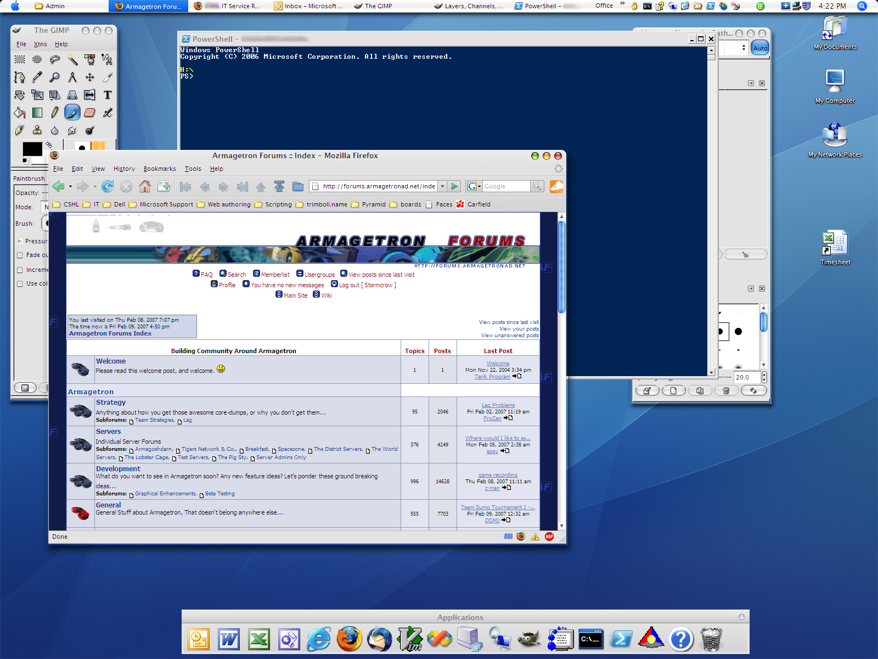The image size is (878, 659).
Task: Open Scripting bookmarks folder
Action: point(273,204)
